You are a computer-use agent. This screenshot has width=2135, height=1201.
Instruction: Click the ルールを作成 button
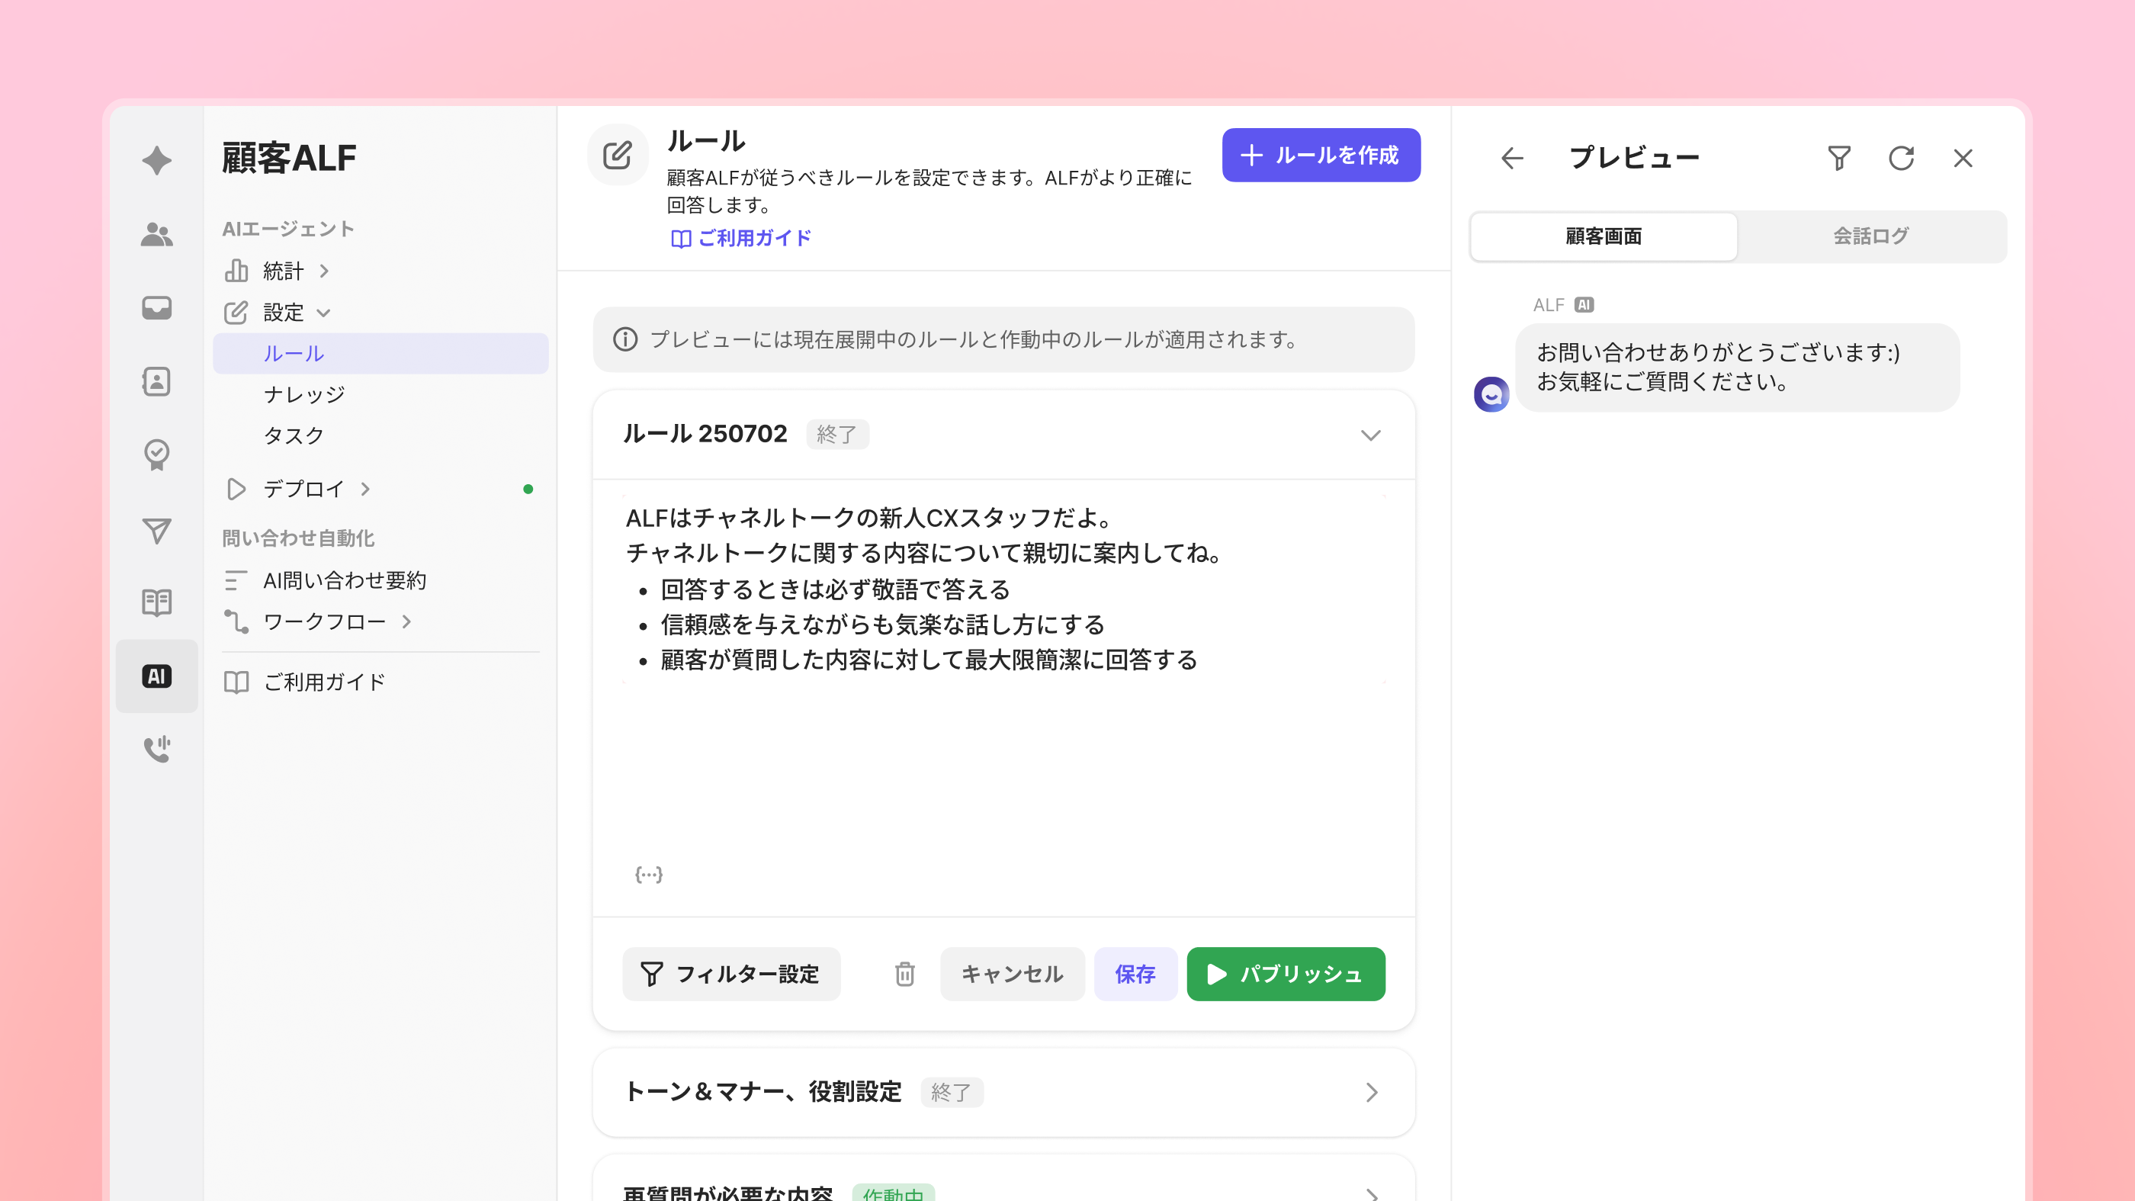(x=1321, y=155)
